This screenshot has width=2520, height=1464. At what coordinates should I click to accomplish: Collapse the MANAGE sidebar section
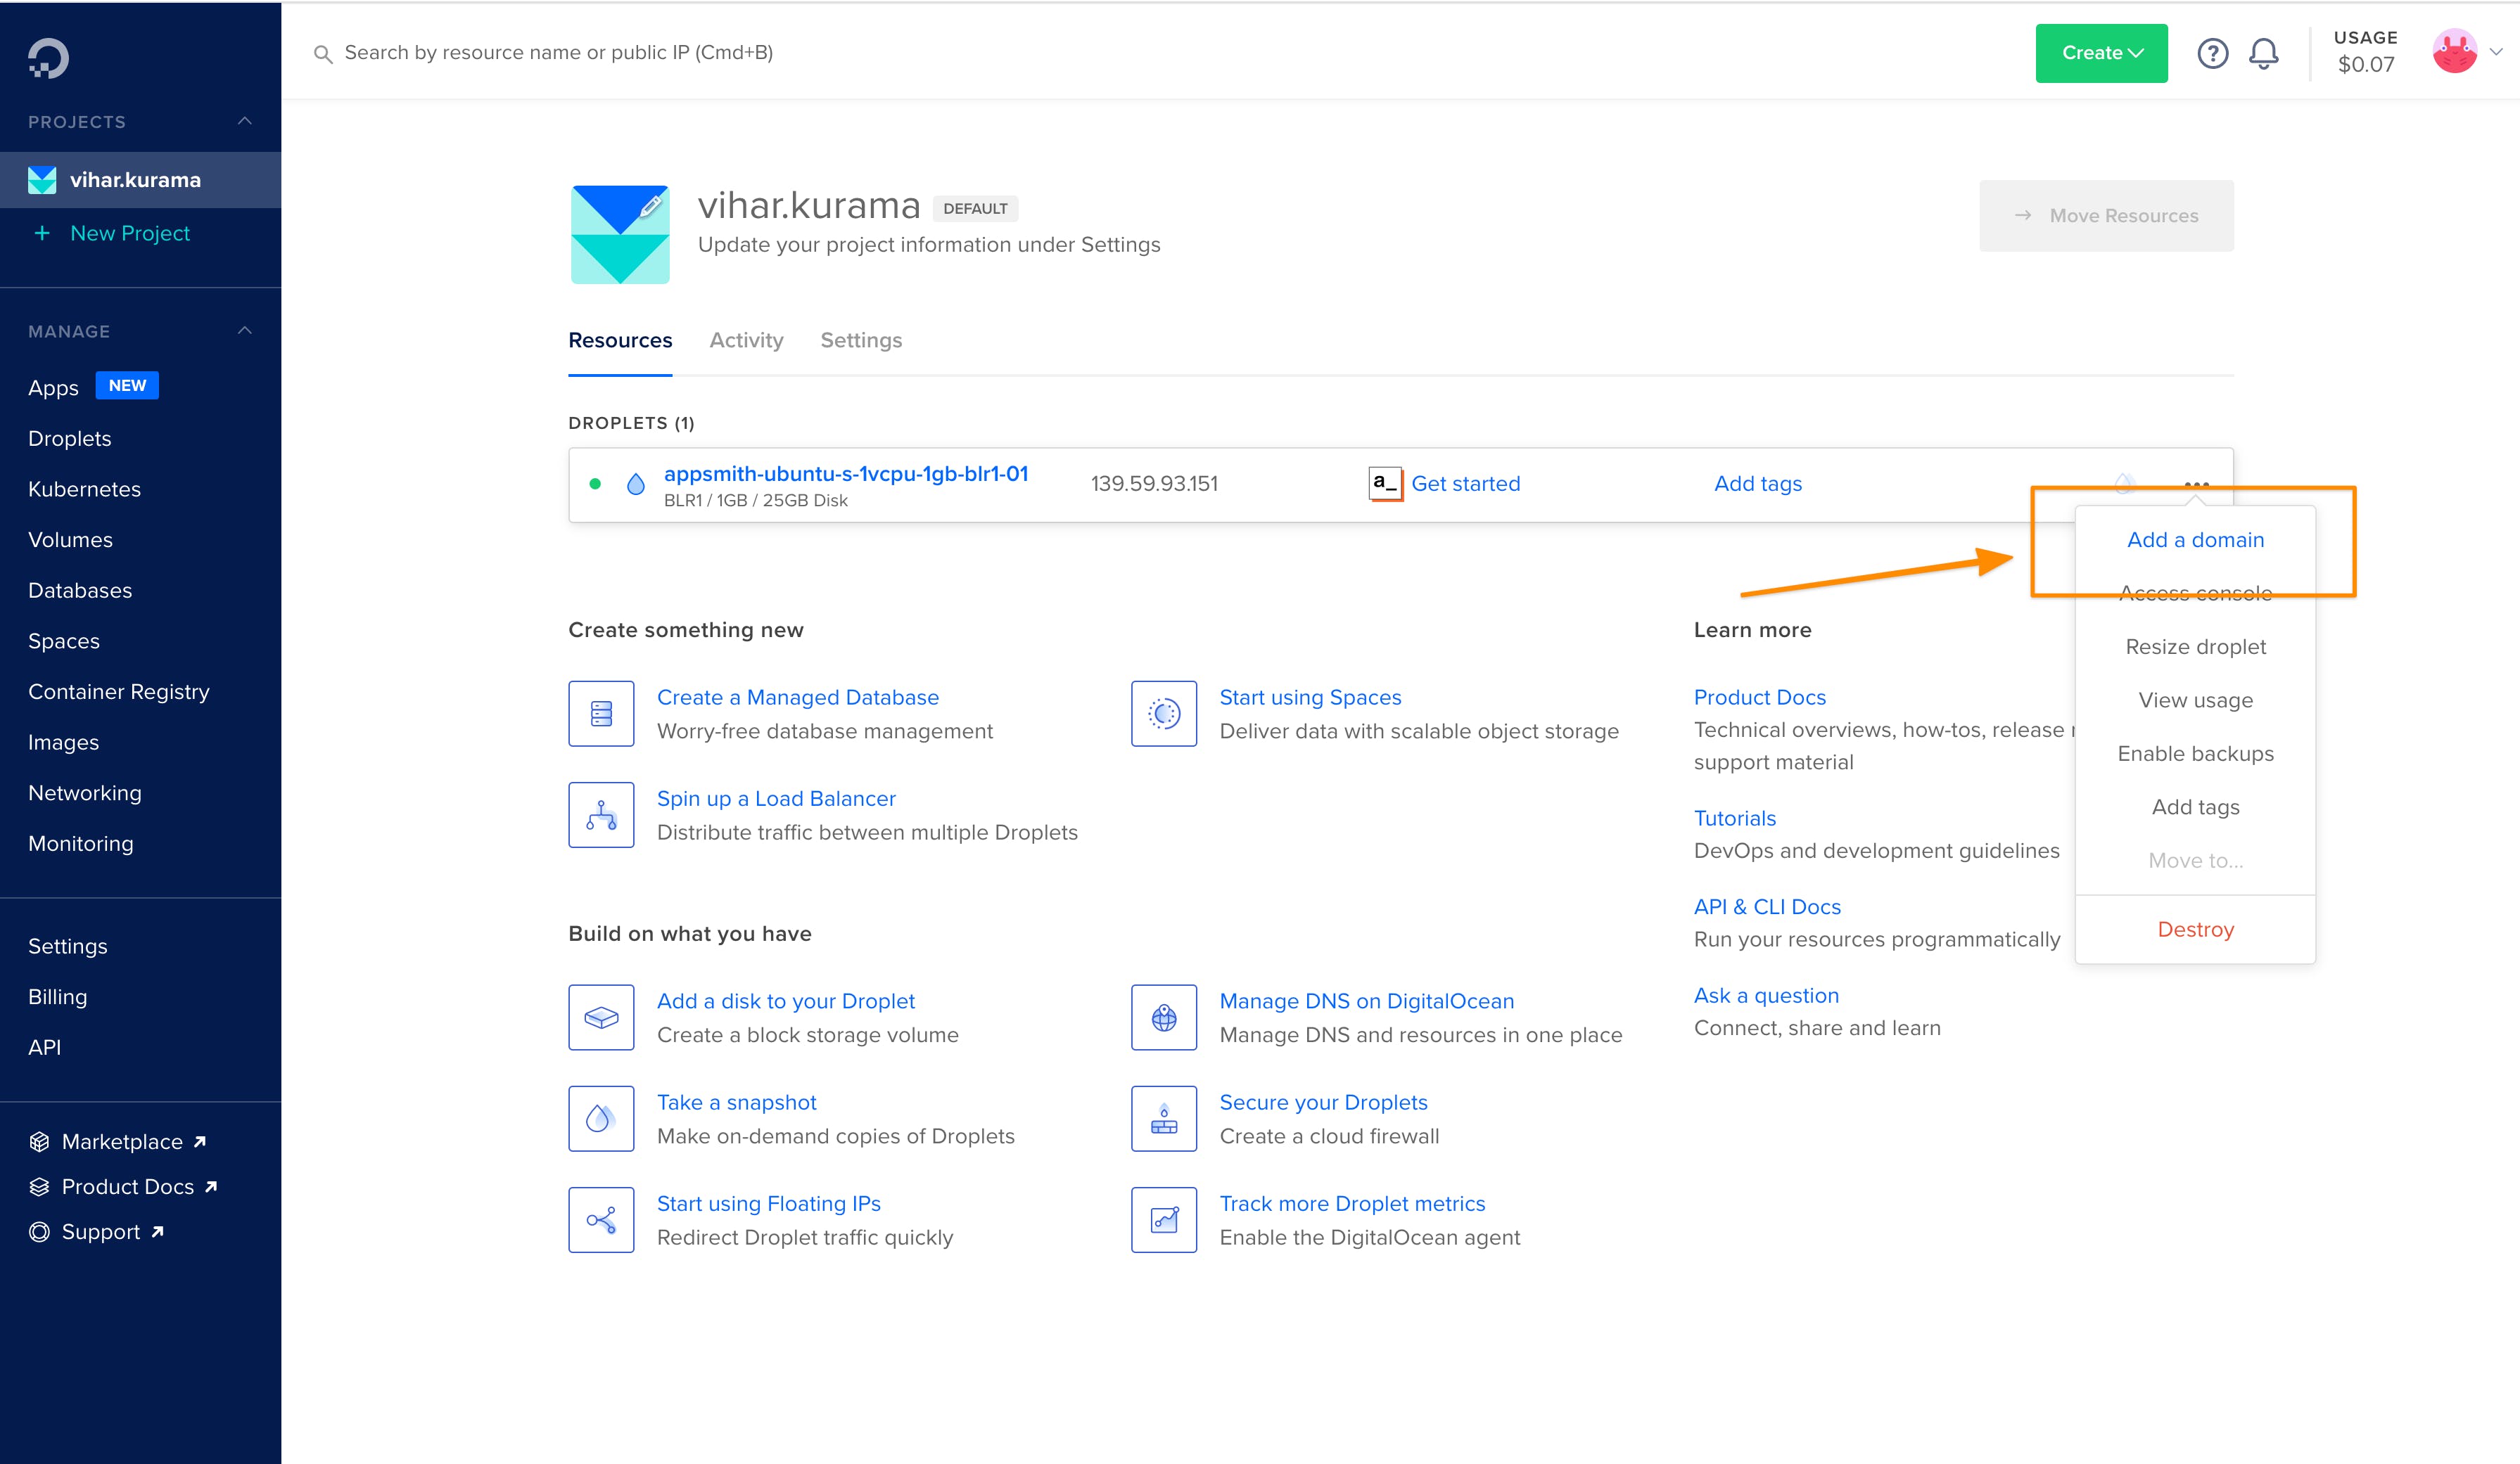pyautogui.click(x=244, y=330)
